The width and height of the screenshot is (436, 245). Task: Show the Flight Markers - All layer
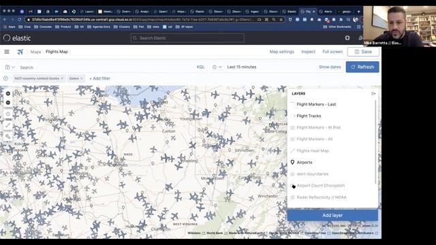pyautogui.click(x=292, y=139)
